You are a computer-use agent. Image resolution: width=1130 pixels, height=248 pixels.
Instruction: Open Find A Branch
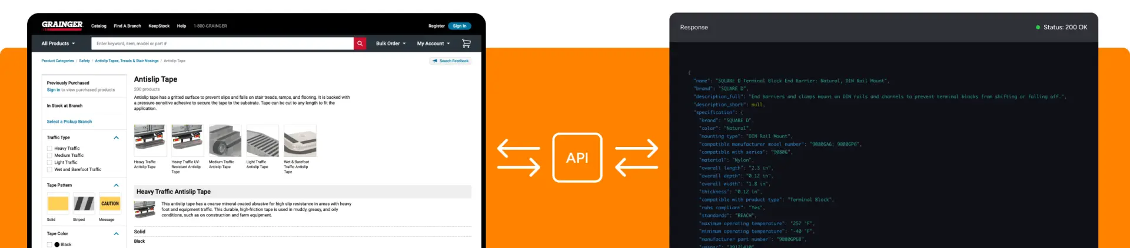click(127, 26)
